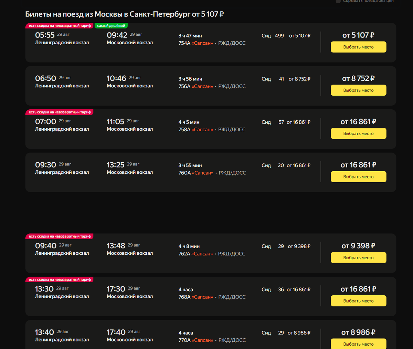Screen dimensions: 413x349
Task: Click the 13:25 arrival time
Action: (115, 165)
